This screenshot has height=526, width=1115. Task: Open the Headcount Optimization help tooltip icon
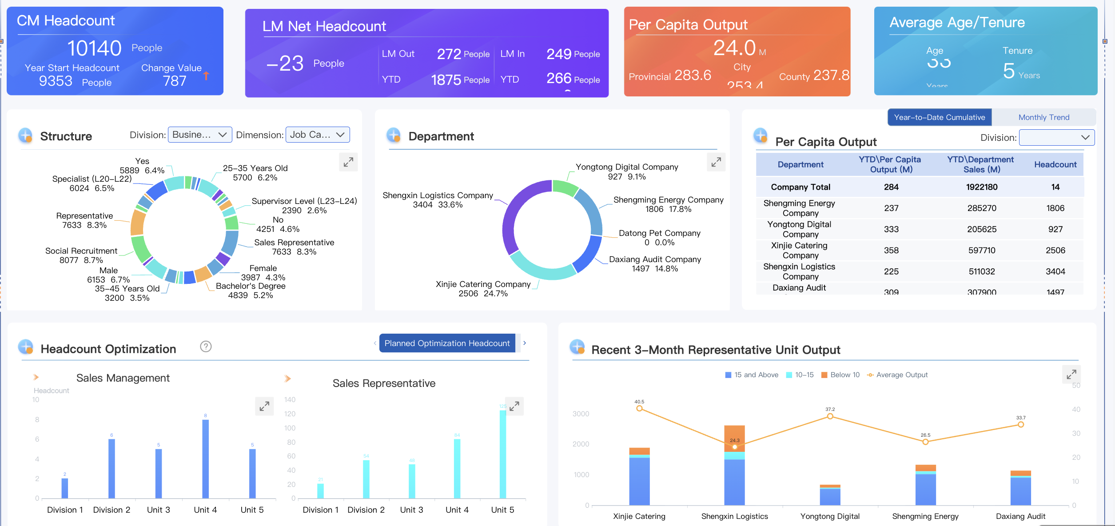point(206,347)
